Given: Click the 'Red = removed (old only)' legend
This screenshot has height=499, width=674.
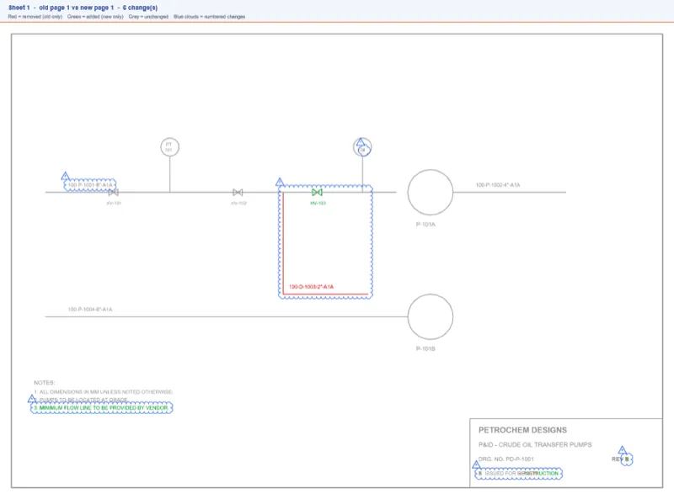Looking at the screenshot, I should tap(35, 17).
